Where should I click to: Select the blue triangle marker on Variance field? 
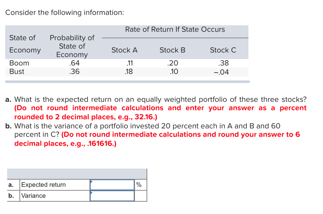coord(91,193)
